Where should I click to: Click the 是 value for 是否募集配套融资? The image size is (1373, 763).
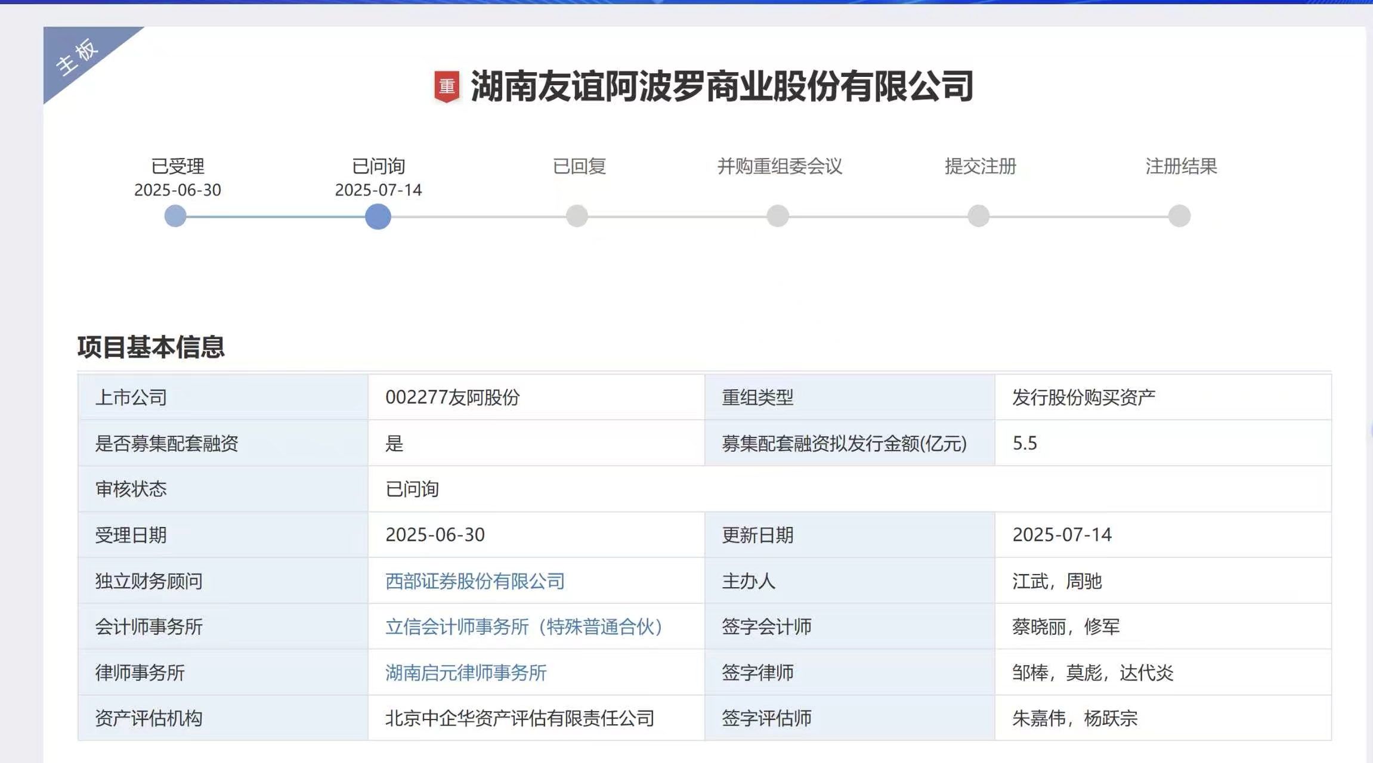[x=394, y=443]
